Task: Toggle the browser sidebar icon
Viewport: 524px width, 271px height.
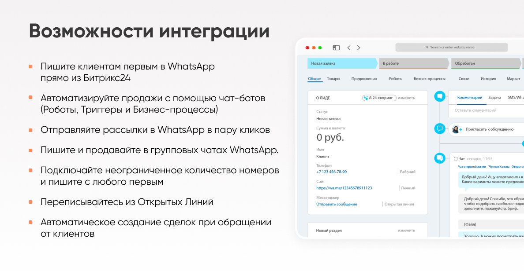Action: tap(336, 48)
